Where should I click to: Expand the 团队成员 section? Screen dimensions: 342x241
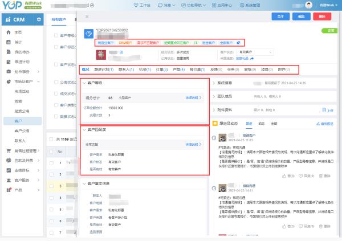pos(215,97)
